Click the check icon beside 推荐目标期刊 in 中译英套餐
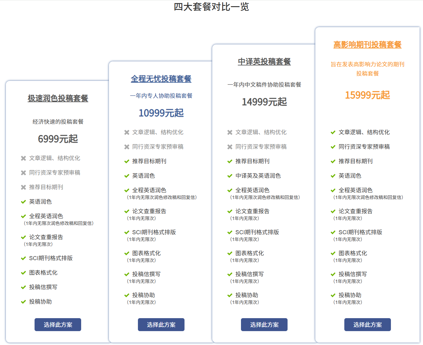The height and width of the screenshot is (345, 423). pos(230,161)
